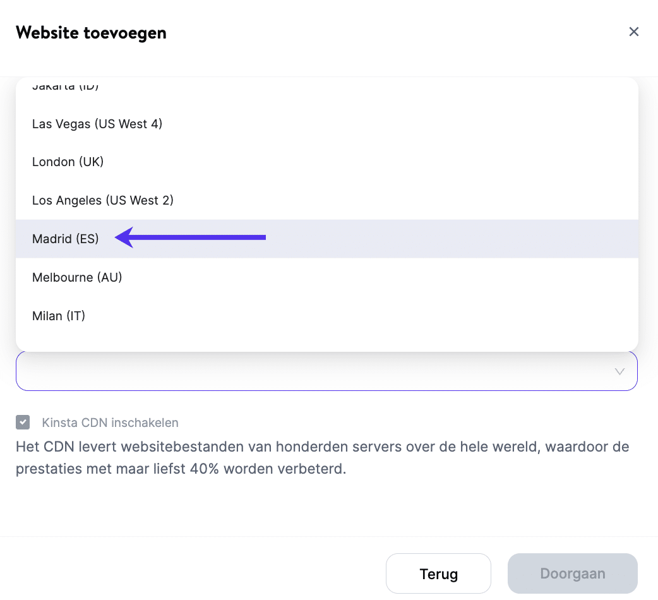This screenshot has height=600, width=658.
Task: Select Milan (IT) from the dropdown
Action: (x=59, y=315)
